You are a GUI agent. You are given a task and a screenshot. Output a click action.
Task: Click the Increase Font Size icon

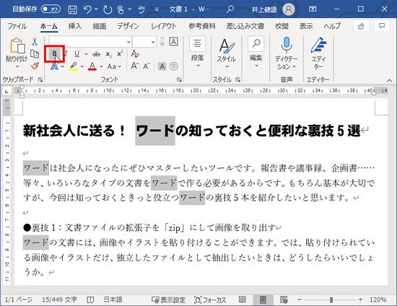[x=135, y=66]
